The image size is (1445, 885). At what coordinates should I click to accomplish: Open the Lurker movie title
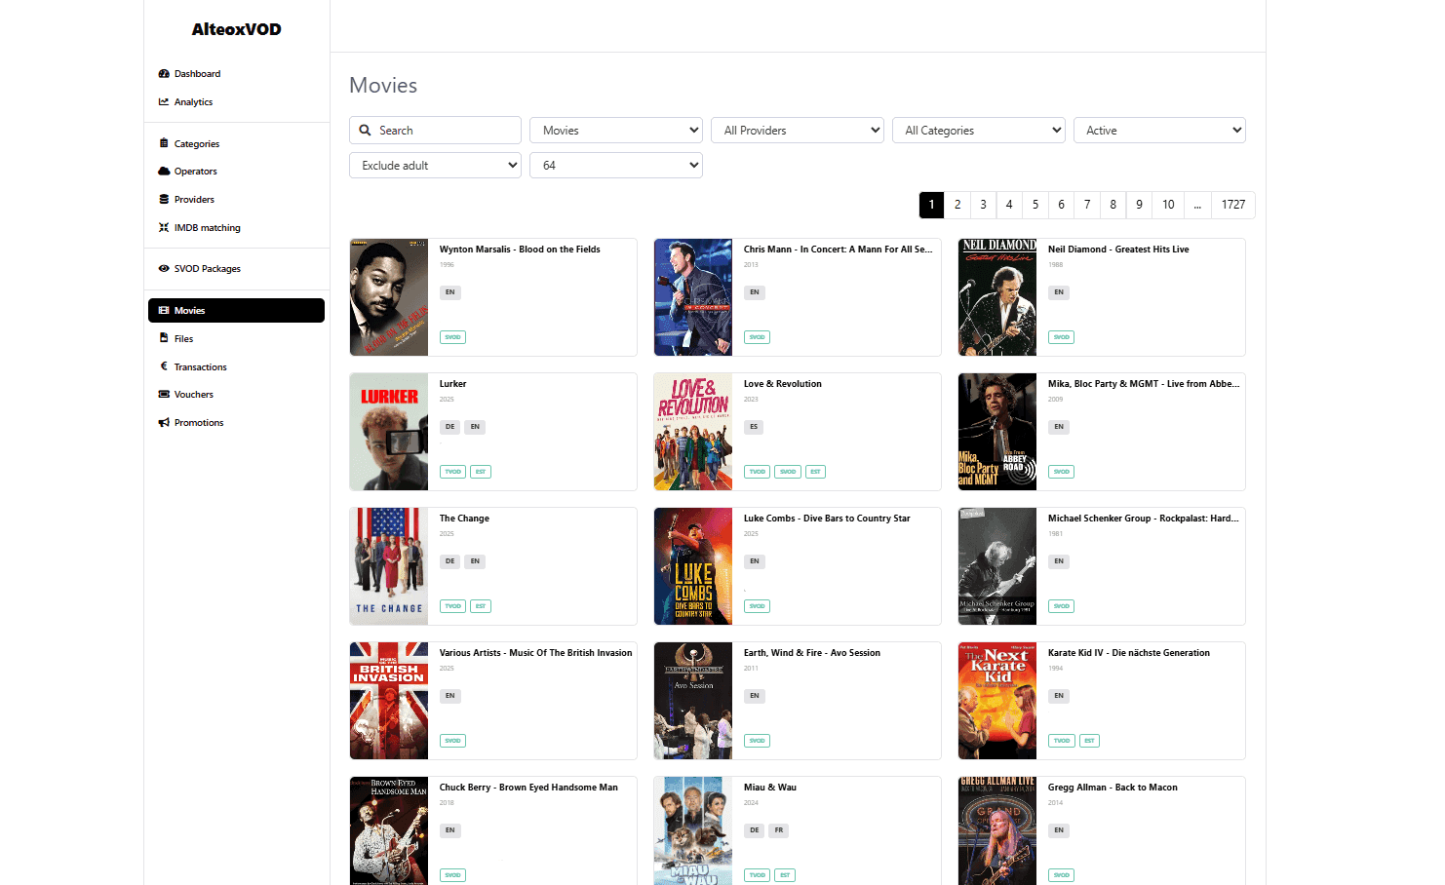click(x=452, y=384)
